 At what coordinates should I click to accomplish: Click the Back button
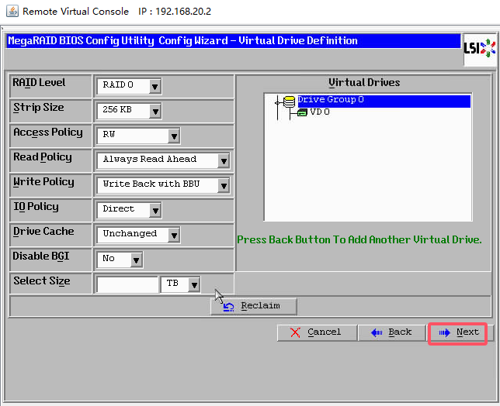tap(391, 333)
